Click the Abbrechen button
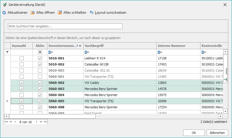 tap(217, 132)
